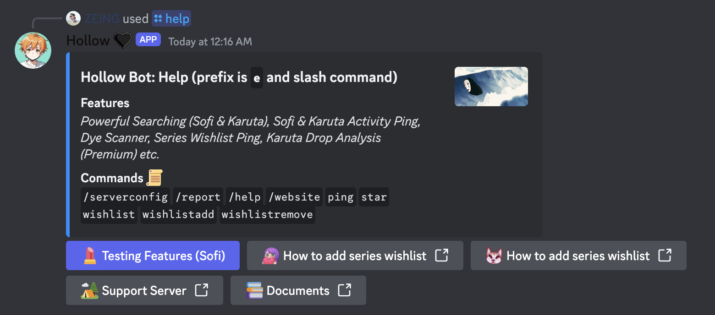This screenshot has width=715, height=315.
Task: Click the scroll emoji next to Commands
Action: click(x=154, y=178)
